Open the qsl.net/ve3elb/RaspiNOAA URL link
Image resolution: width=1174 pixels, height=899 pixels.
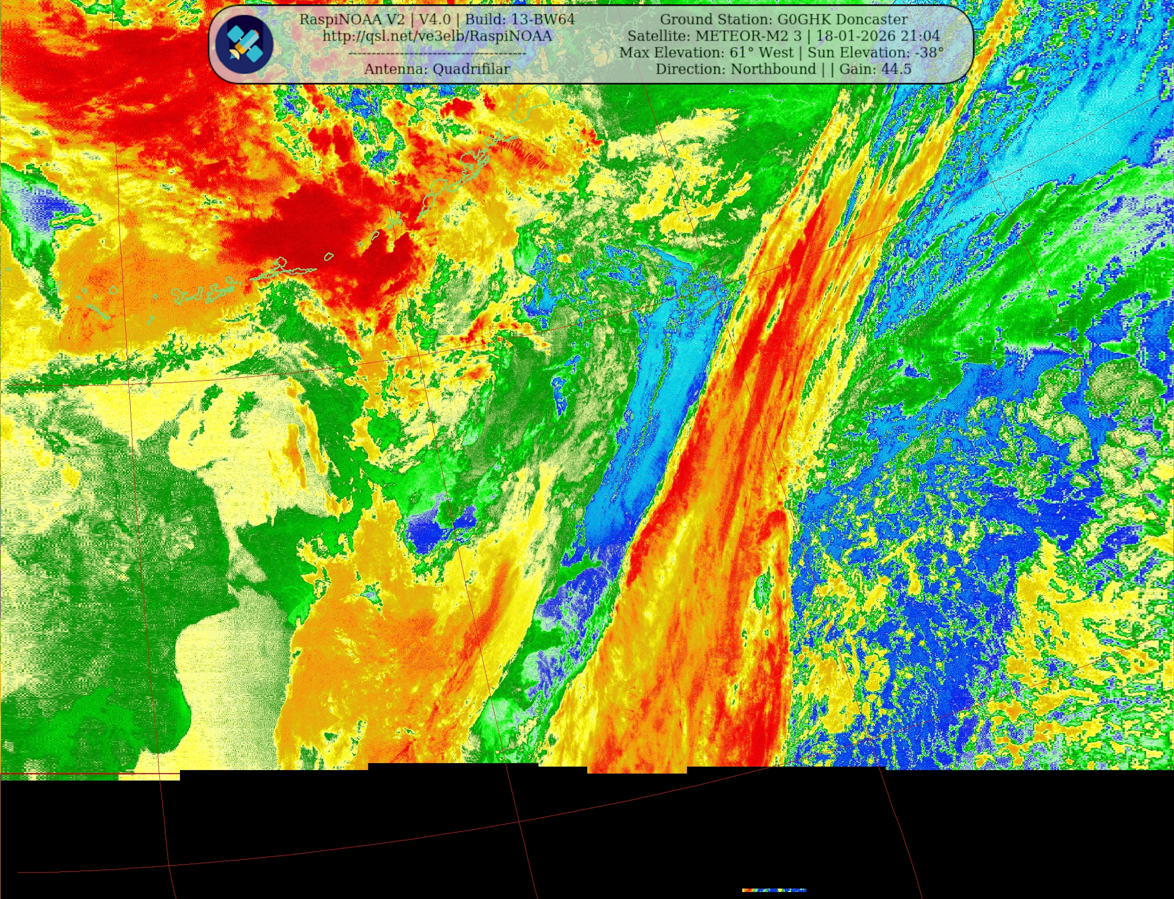pos(436,37)
